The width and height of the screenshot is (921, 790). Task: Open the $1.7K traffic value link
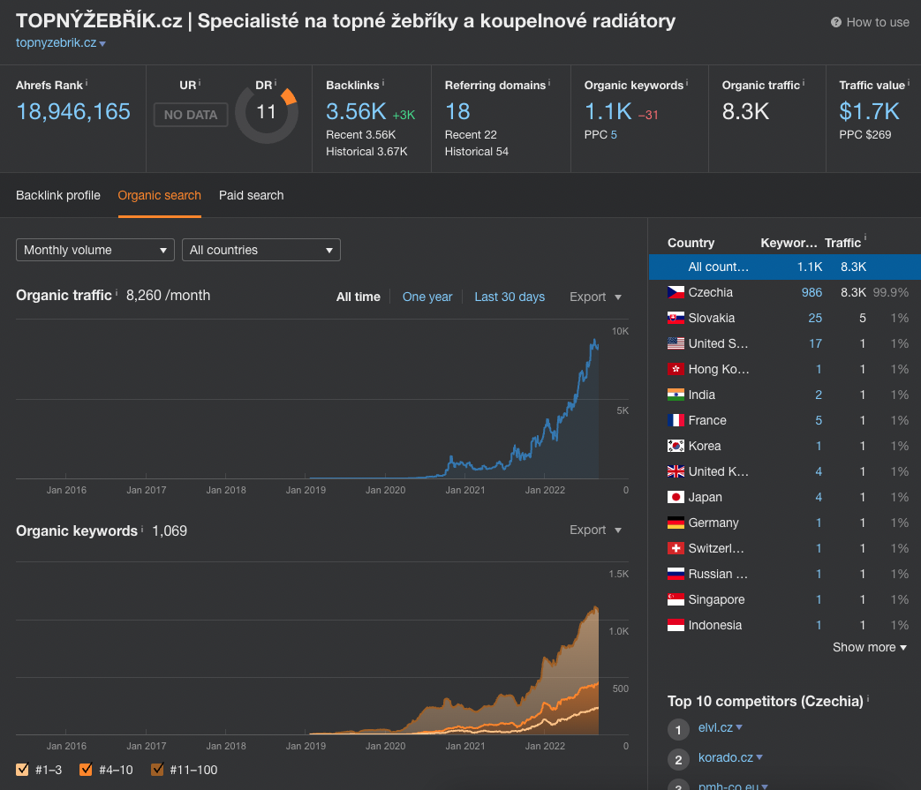pos(869,111)
